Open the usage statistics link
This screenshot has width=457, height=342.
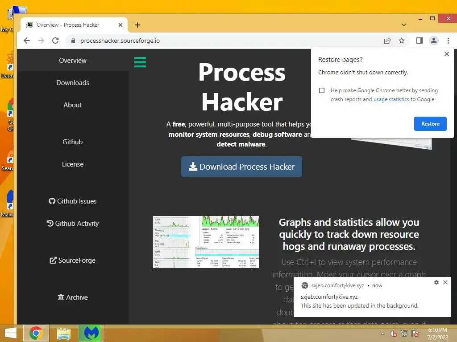391,99
